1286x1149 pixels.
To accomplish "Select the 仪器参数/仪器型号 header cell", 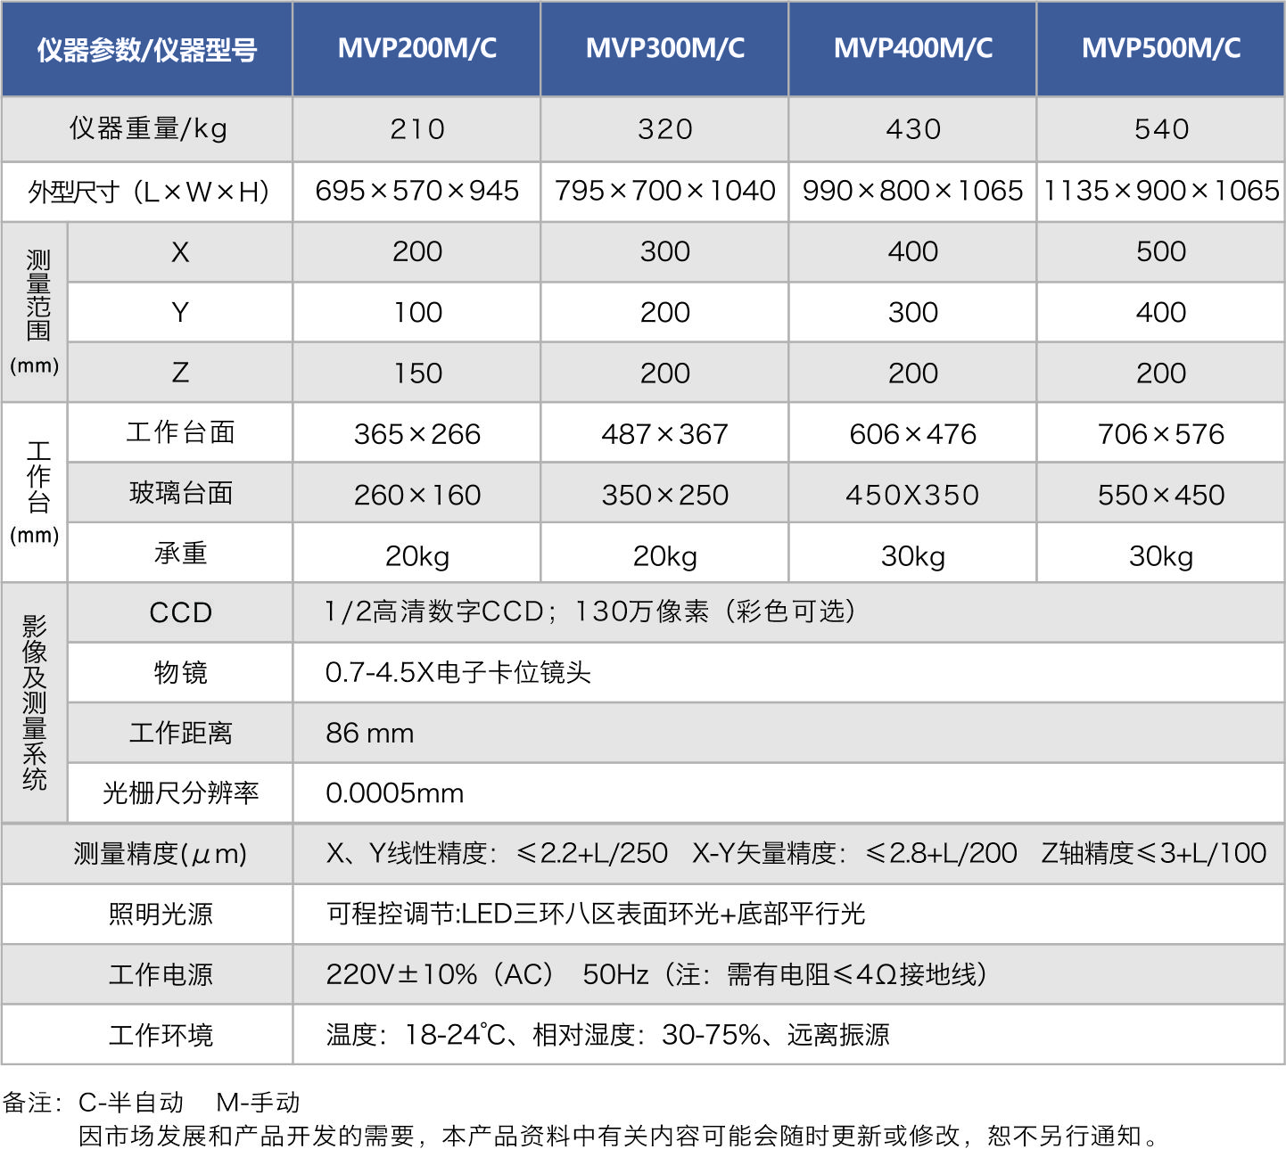I will (x=147, y=48).
